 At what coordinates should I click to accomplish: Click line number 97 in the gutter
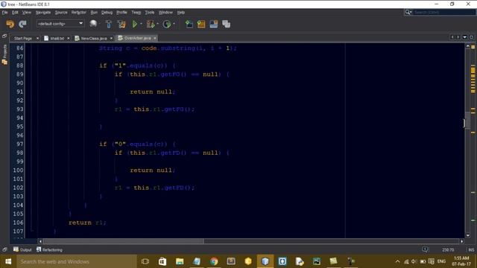[x=19, y=144]
